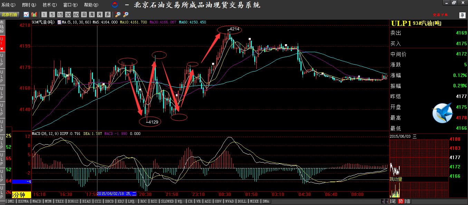Screen dimensions: 468x205
Task: Switch to the CCI indicator tab
Action: 98,201
